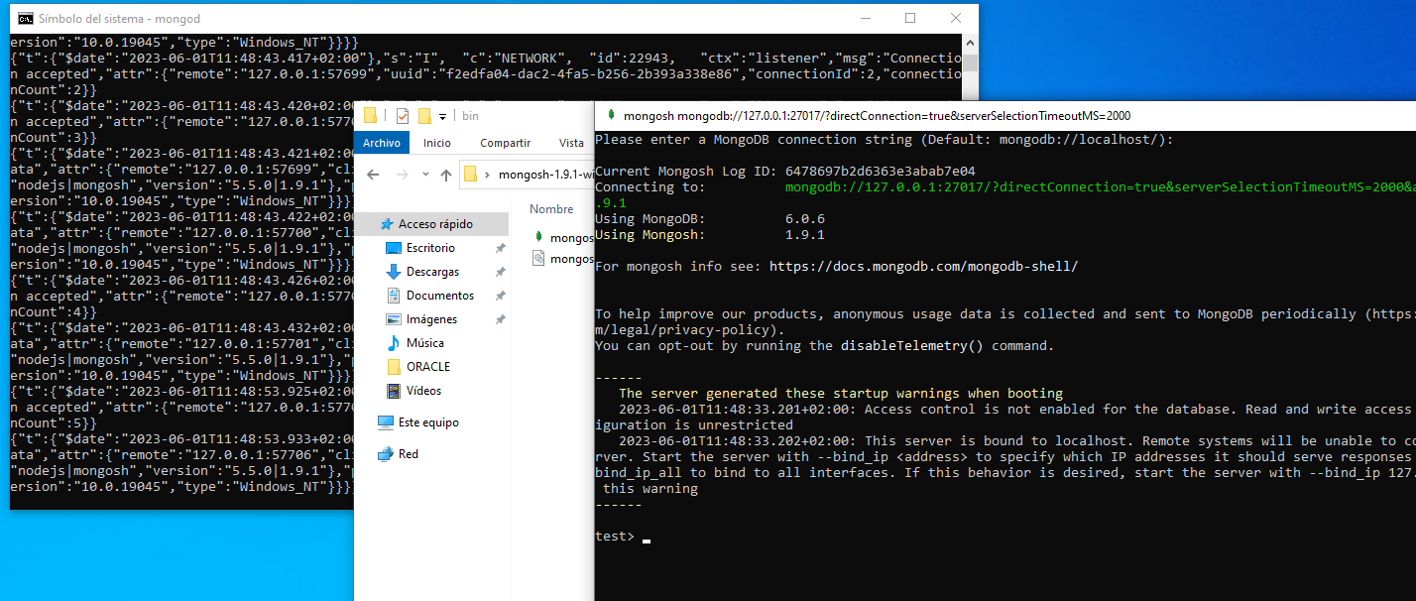Maximize the mongod command prompt window
This screenshot has height=601, width=1416.
point(910,18)
